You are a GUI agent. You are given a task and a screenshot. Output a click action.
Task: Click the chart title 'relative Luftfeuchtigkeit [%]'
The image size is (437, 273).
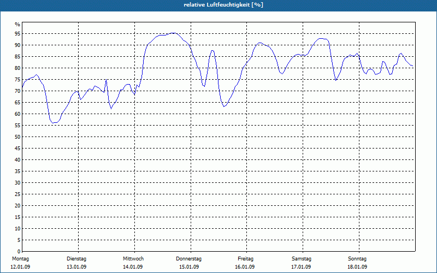click(x=223, y=5)
